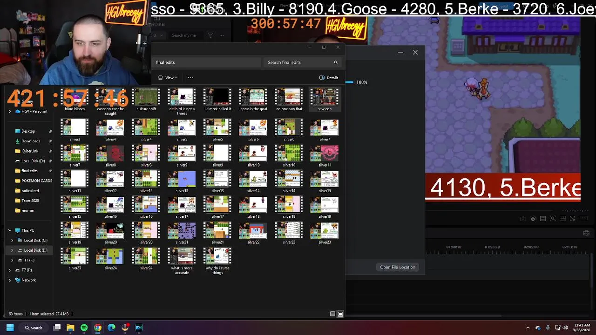This screenshot has width=596, height=335.
Task: Open newrun folder in sidebar
Action: click(x=27, y=210)
